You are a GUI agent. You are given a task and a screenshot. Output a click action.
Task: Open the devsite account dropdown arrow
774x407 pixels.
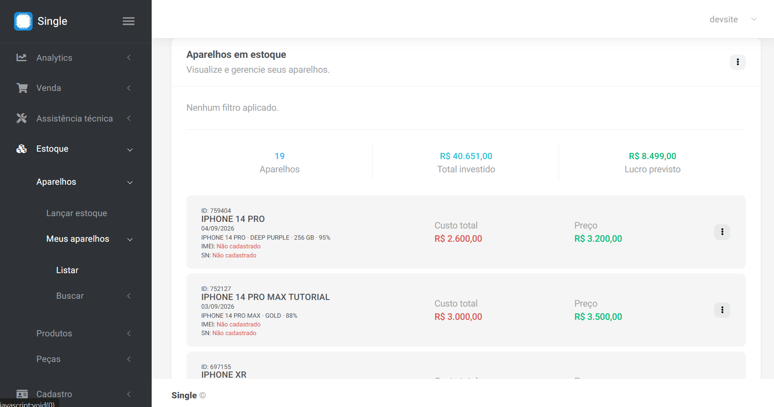click(754, 19)
